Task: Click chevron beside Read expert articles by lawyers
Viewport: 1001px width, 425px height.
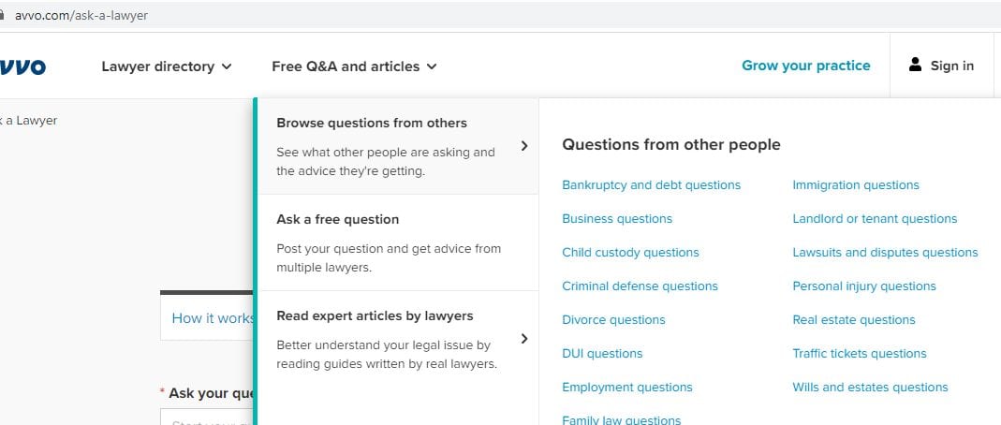Action: click(524, 339)
